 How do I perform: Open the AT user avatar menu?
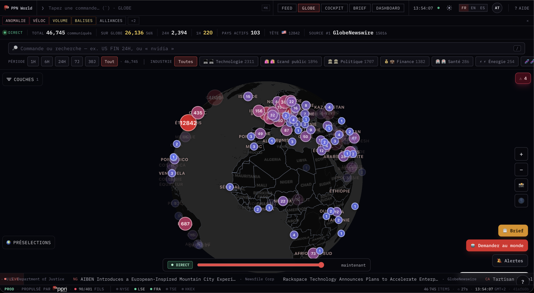click(497, 8)
